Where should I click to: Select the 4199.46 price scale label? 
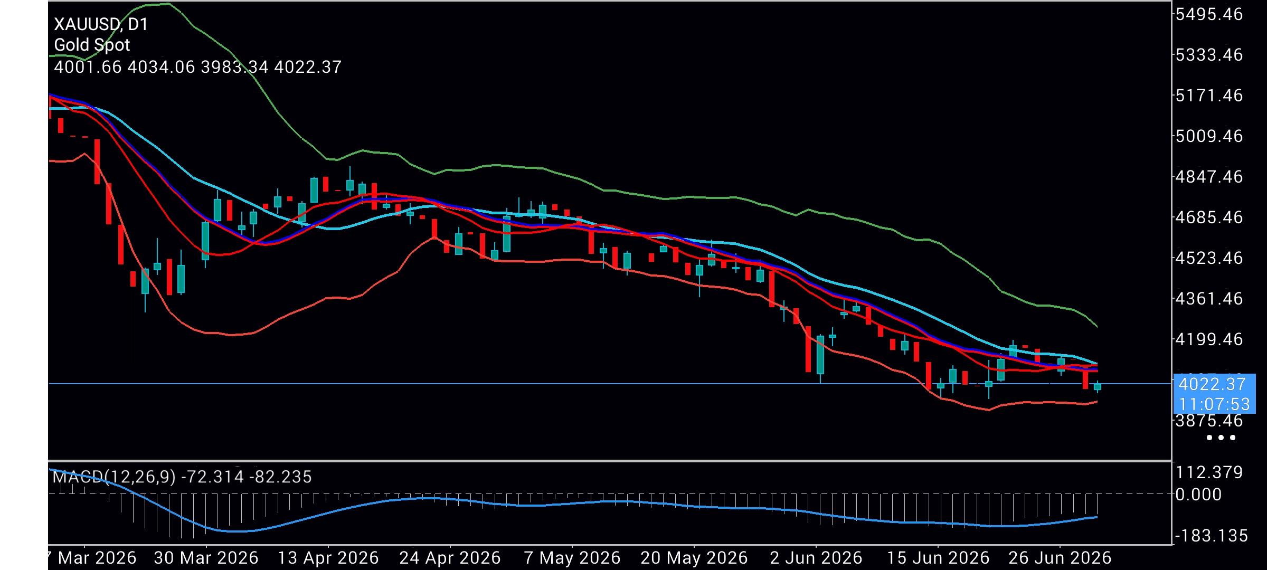pos(1209,339)
